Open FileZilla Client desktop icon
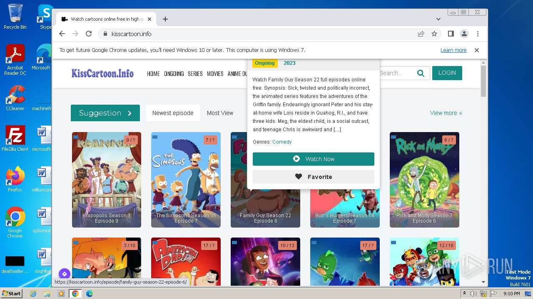 pos(15,138)
